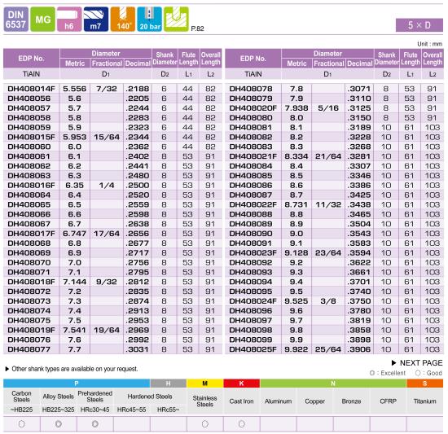448x434 pixels.
Task: Click the pink h6 shank tolerance icon
Action: point(69,20)
